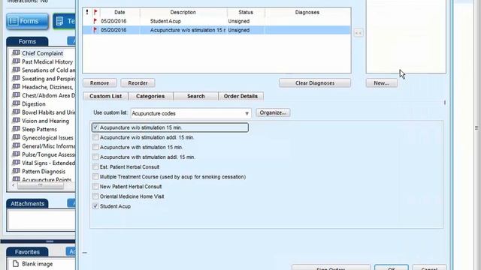This screenshot has height=270, width=481.
Task: Click the form icon beside Headache, Dizziness
Action: pos(16,87)
